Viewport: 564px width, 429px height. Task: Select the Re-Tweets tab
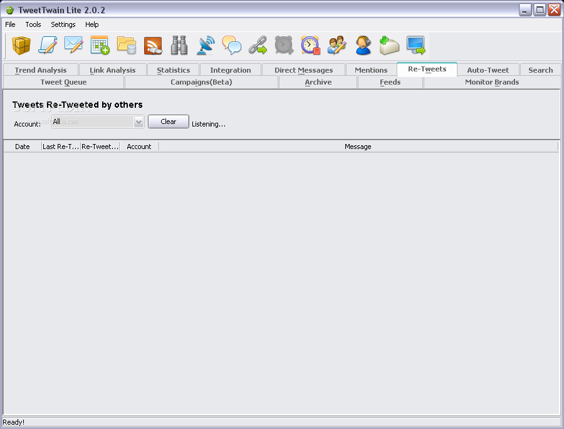(x=427, y=69)
